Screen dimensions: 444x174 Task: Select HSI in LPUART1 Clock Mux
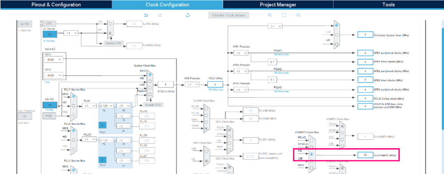click(x=312, y=154)
